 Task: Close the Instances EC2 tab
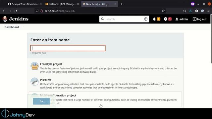78,4
